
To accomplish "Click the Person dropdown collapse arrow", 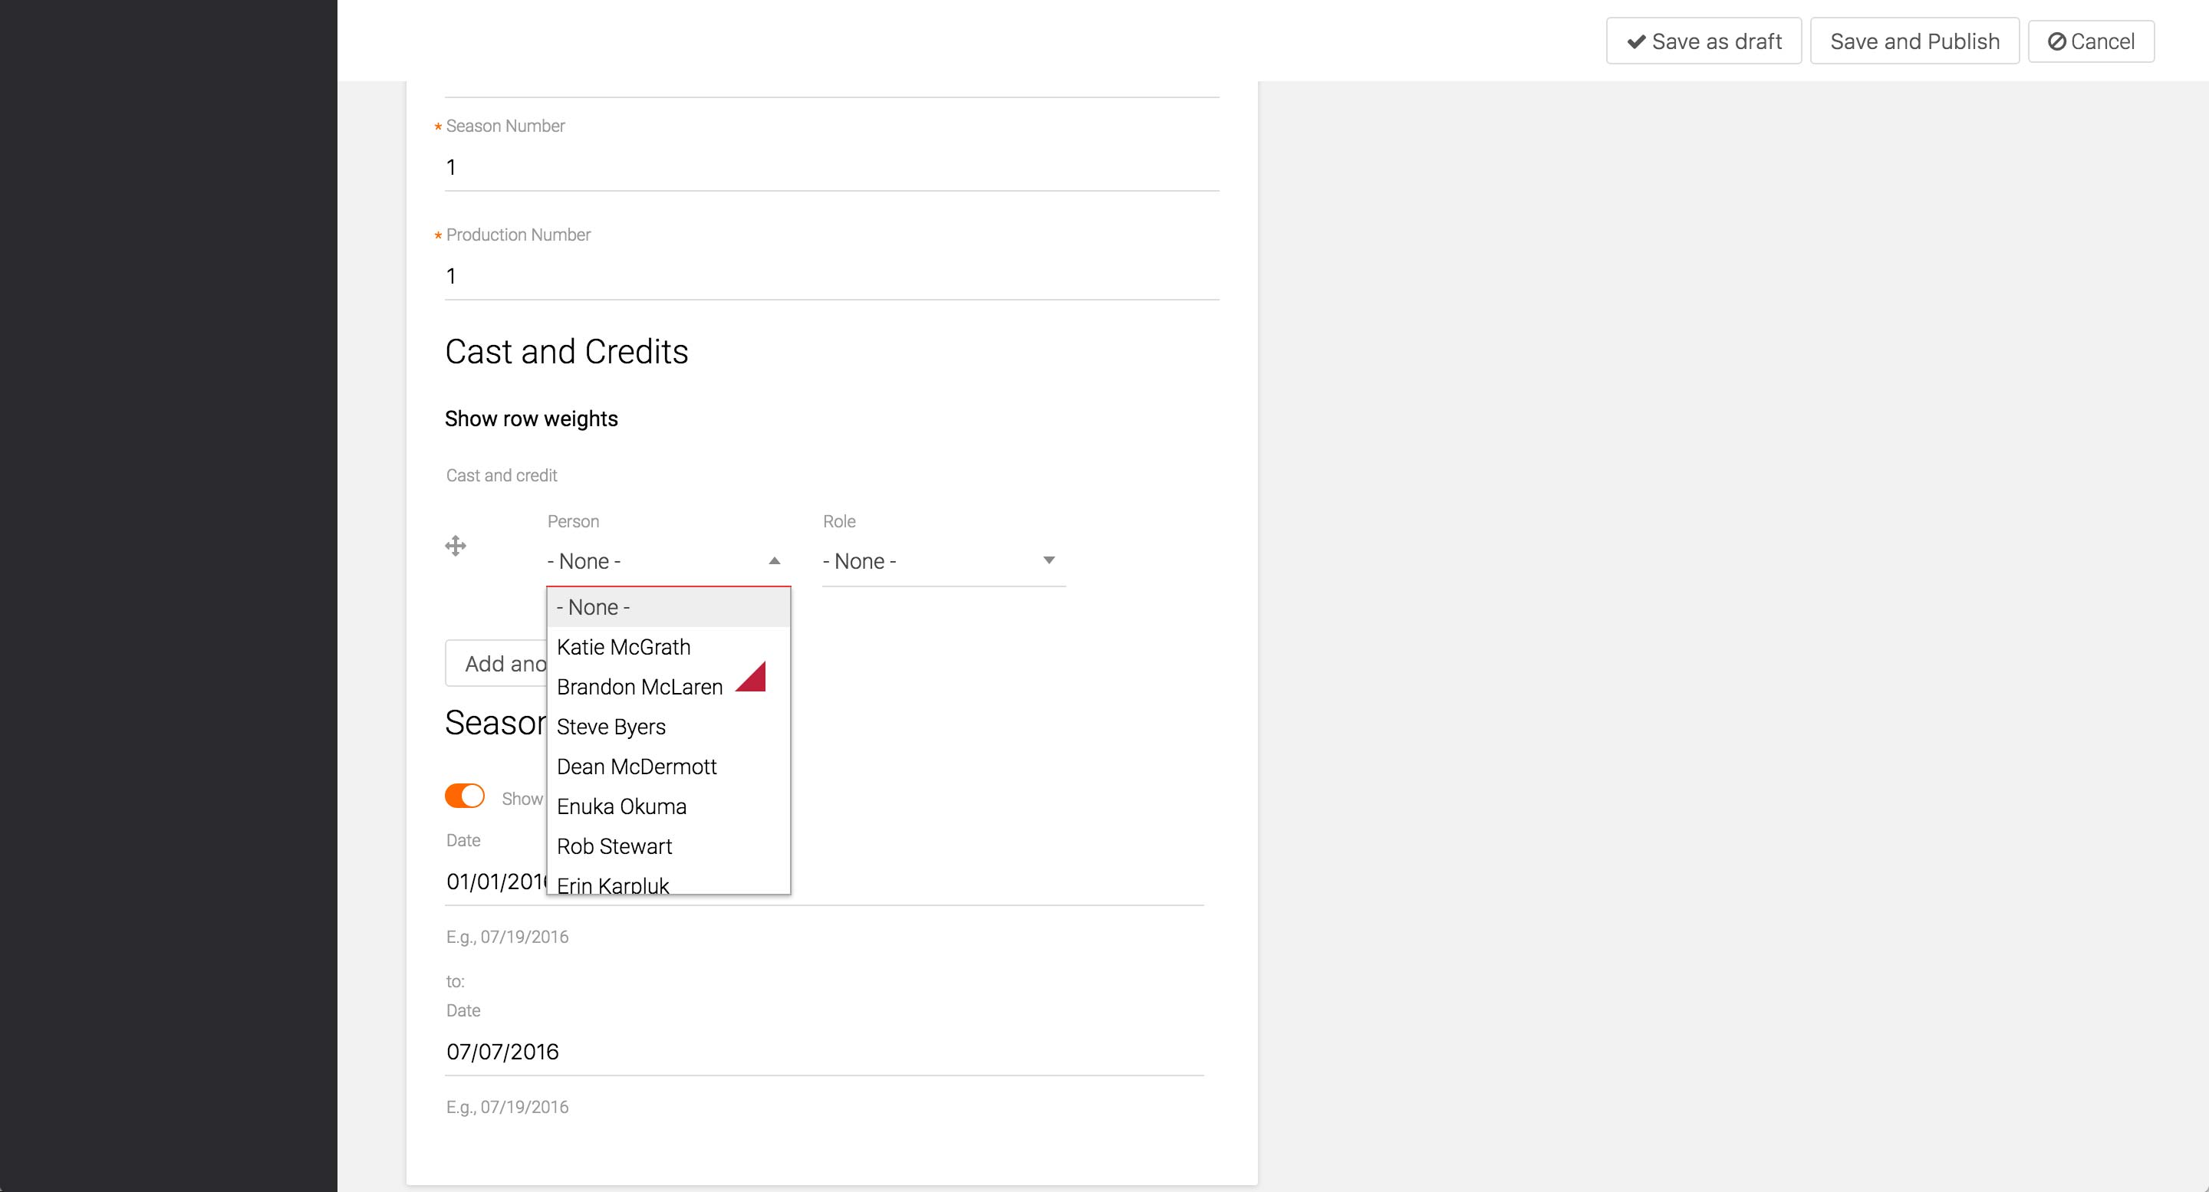I will point(773,561).
